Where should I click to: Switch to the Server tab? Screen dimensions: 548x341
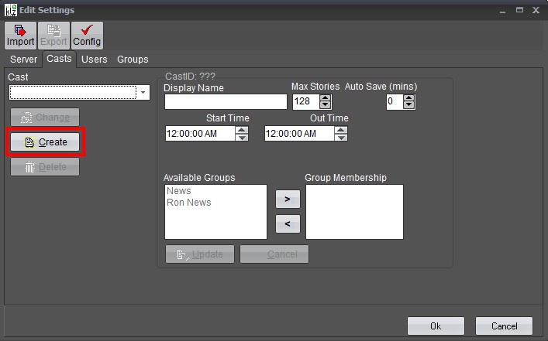(23, 60)
